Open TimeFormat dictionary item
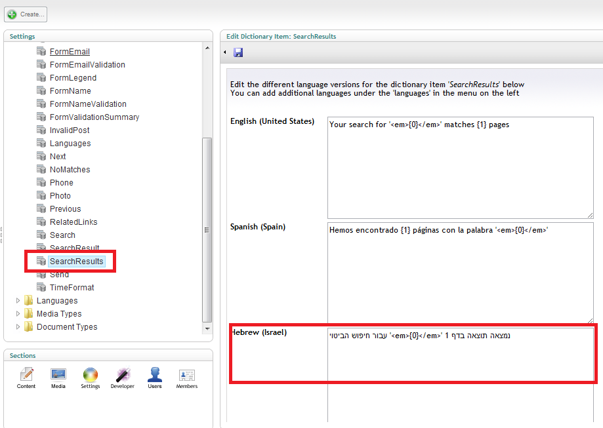Viewport: 603px width, 428px height. [72, 287]
